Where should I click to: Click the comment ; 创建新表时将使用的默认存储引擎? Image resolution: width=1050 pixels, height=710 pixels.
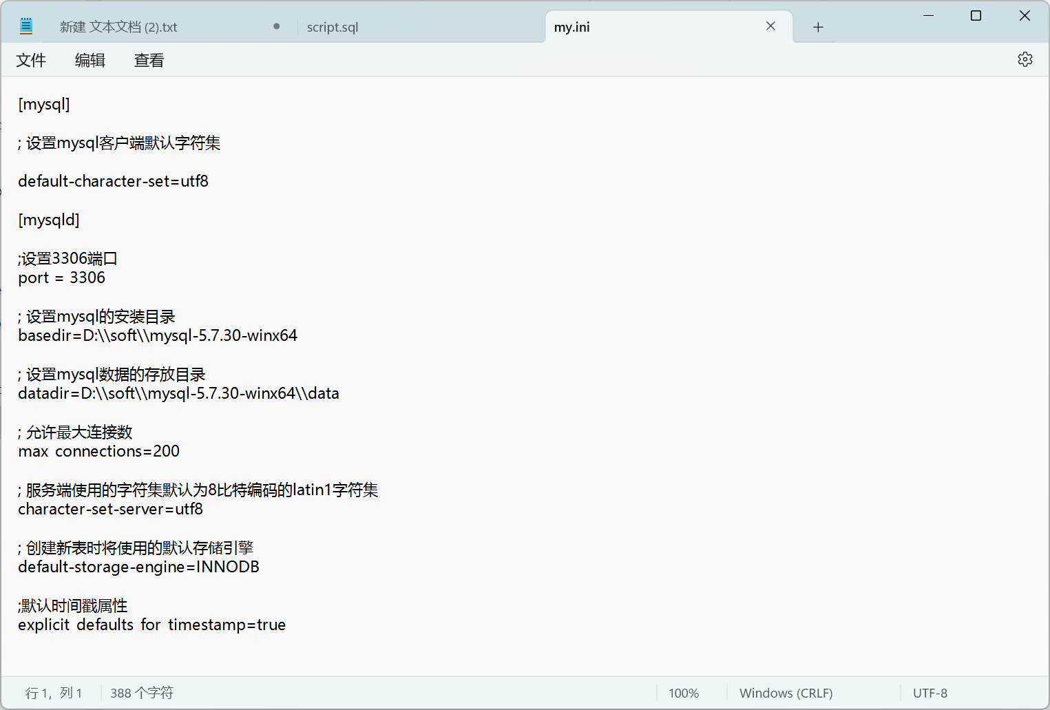click(136, 547)
